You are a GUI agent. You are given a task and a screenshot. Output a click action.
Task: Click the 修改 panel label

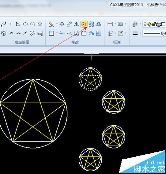tap(75, 42)
